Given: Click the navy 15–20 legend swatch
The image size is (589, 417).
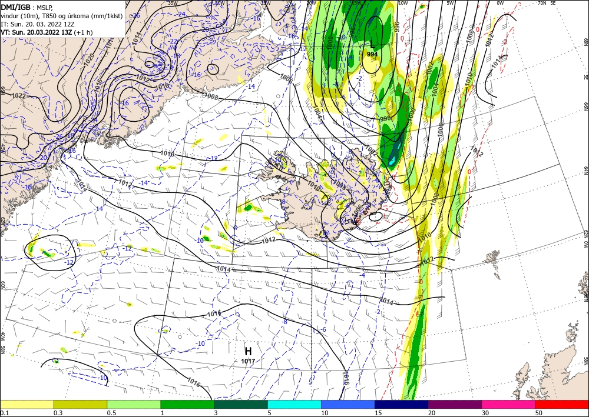Looking at the screenshot, I should click(401, 404).
